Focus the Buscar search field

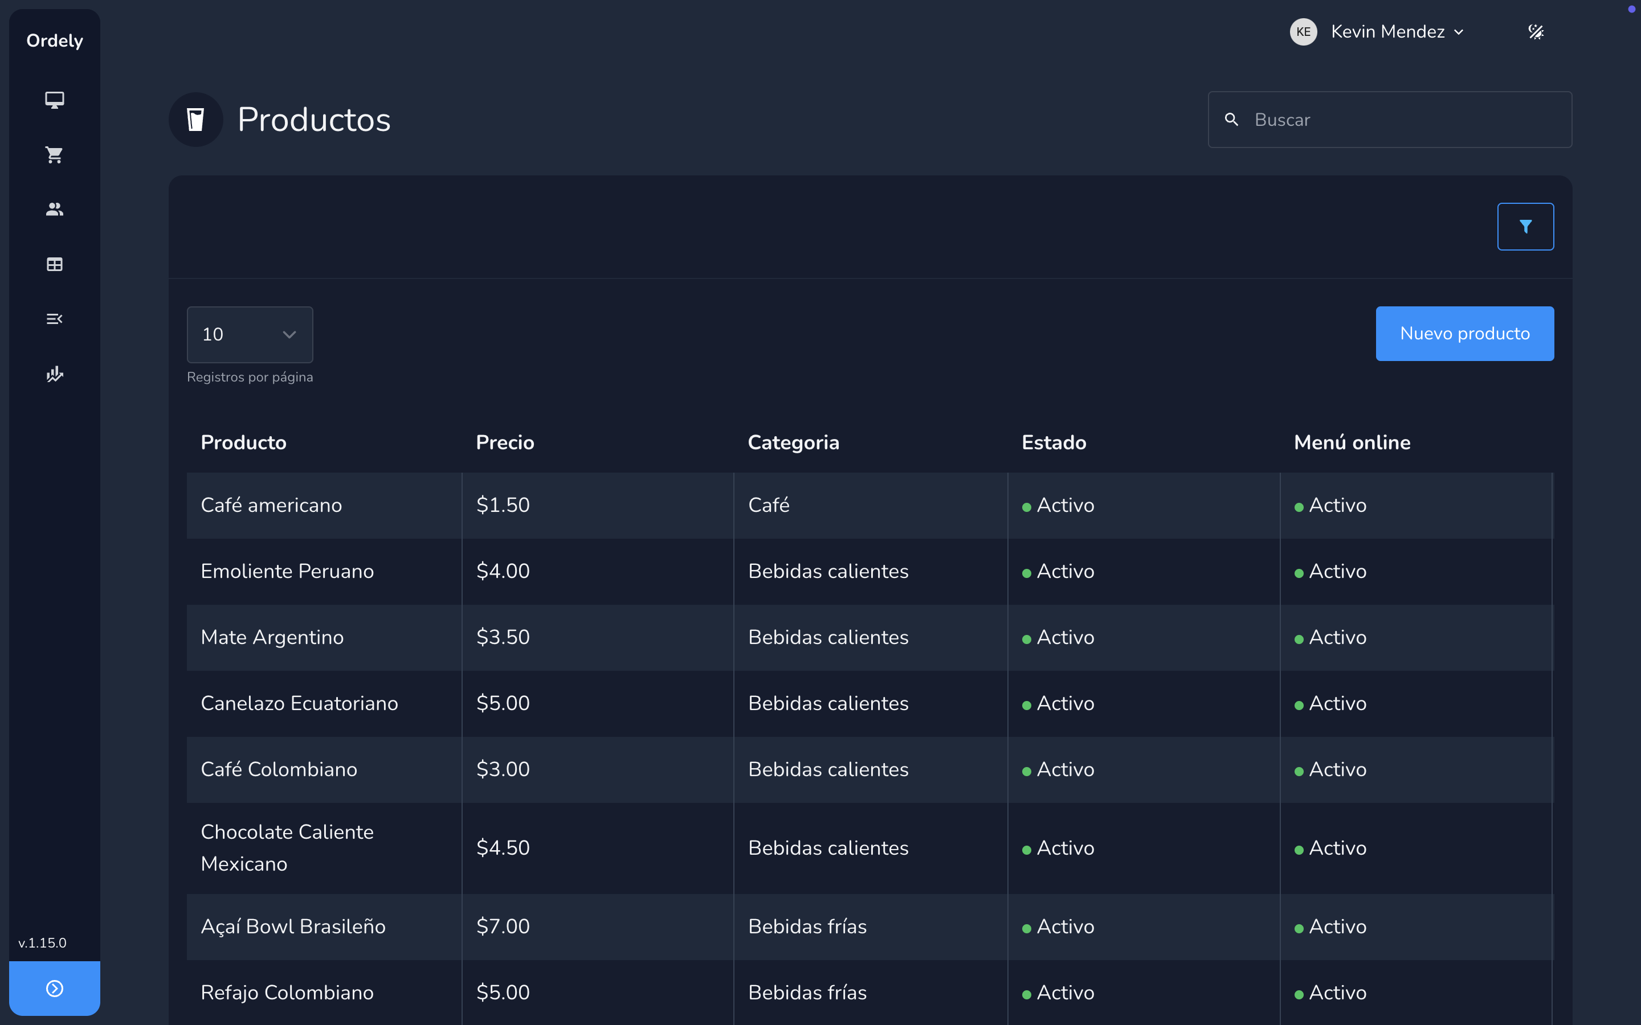(1389, 120)
